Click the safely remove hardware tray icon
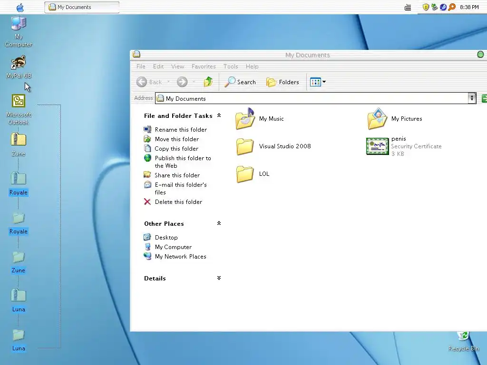 (435, 7)
